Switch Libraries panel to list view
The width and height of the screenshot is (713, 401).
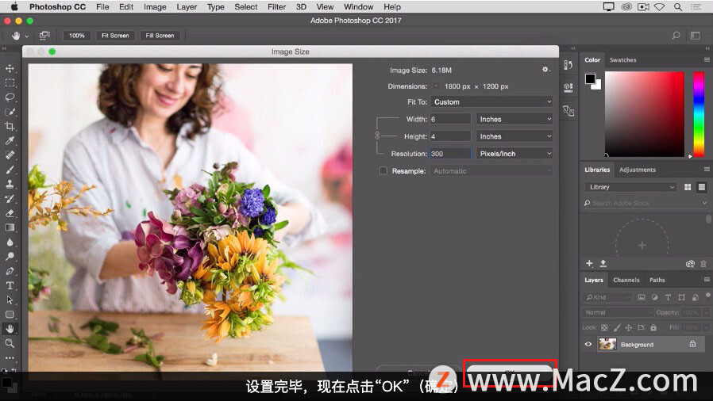tap(702, 187)
